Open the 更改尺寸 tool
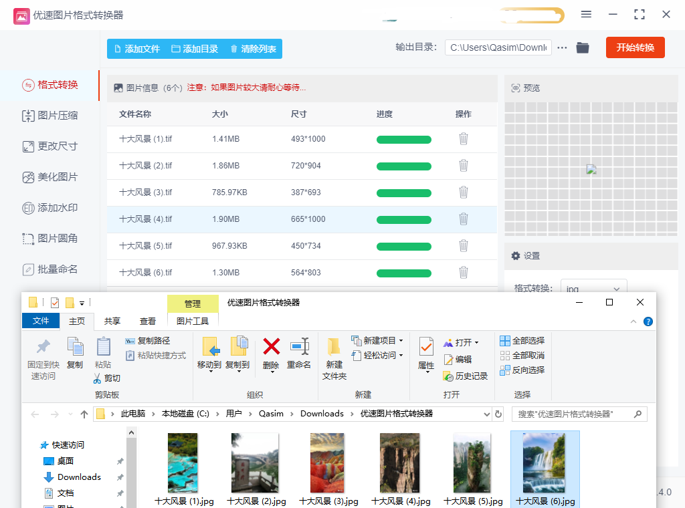The height and width of the screenshot is (508, 685). coord(51,146)
